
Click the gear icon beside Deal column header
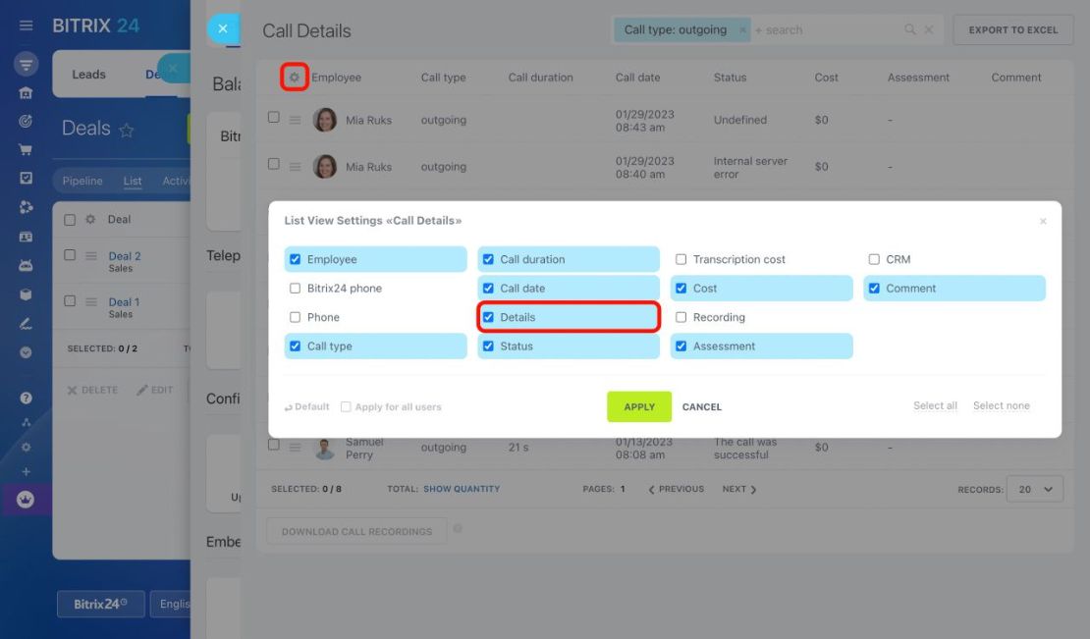90,220
